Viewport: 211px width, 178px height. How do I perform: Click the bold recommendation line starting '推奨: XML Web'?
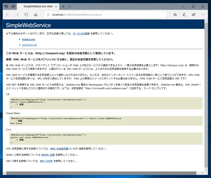[60, 60]
